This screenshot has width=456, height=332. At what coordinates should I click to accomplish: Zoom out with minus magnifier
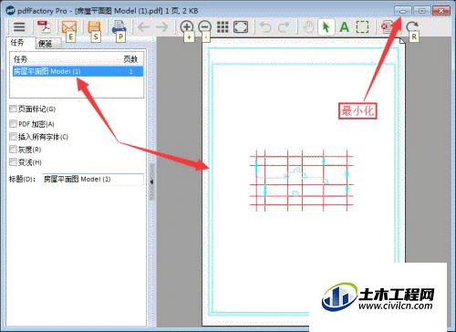coord(205,26)
